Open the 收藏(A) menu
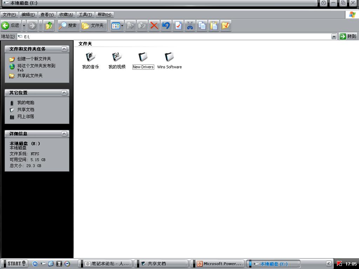This screenshot has height=269, width=359. (x=66, y=15)
